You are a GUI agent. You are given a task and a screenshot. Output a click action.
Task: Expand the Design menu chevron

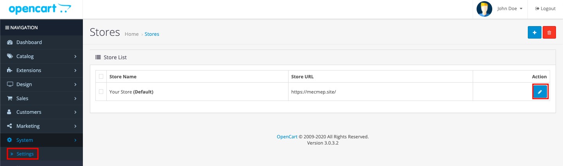pyautogui.click(x=75, y=85)
